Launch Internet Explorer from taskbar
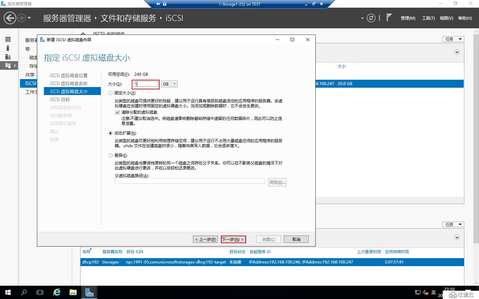Viewport: 479px width, 299px height. click(x=57, y=292)
